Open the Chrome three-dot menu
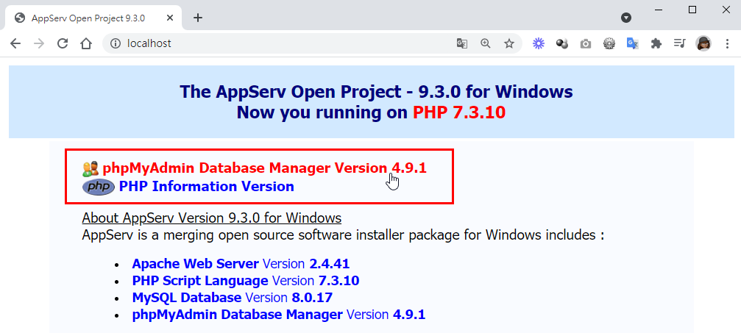The height and width of the screenshot is (333, 741). tap(727, 43)
